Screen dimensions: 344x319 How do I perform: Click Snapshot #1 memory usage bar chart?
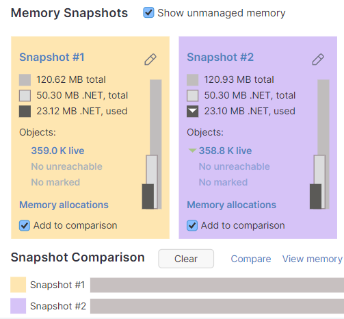tap(152, 144)
